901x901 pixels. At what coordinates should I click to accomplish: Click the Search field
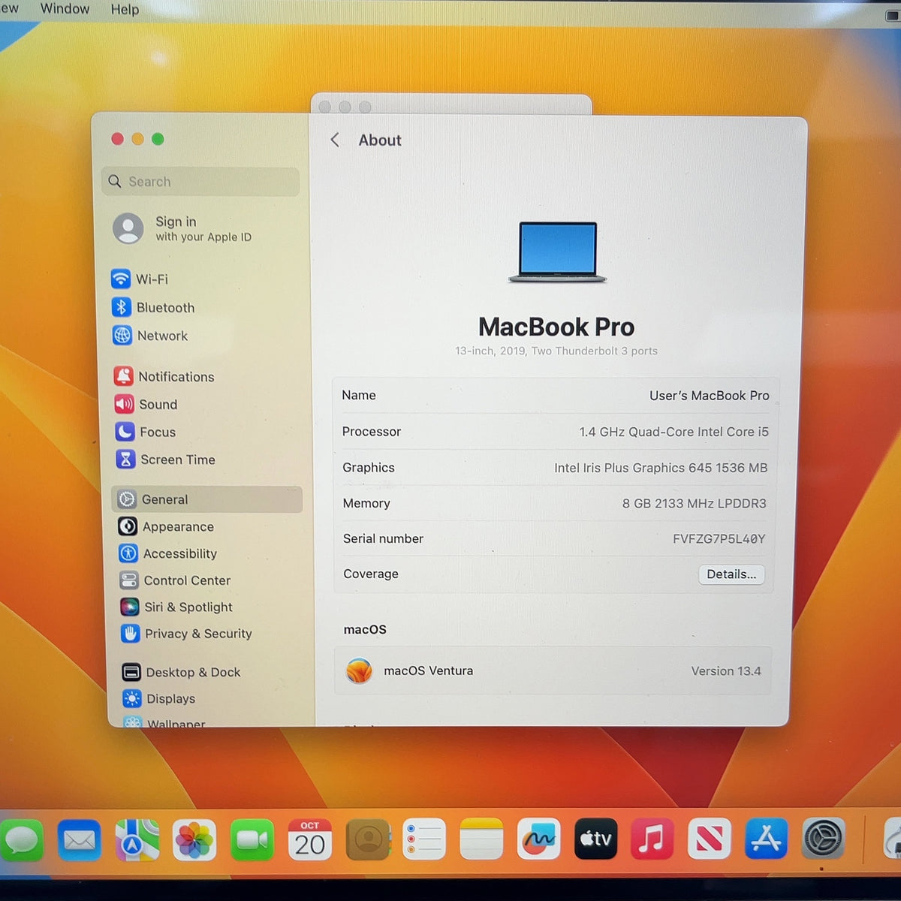tap(200, 182)
